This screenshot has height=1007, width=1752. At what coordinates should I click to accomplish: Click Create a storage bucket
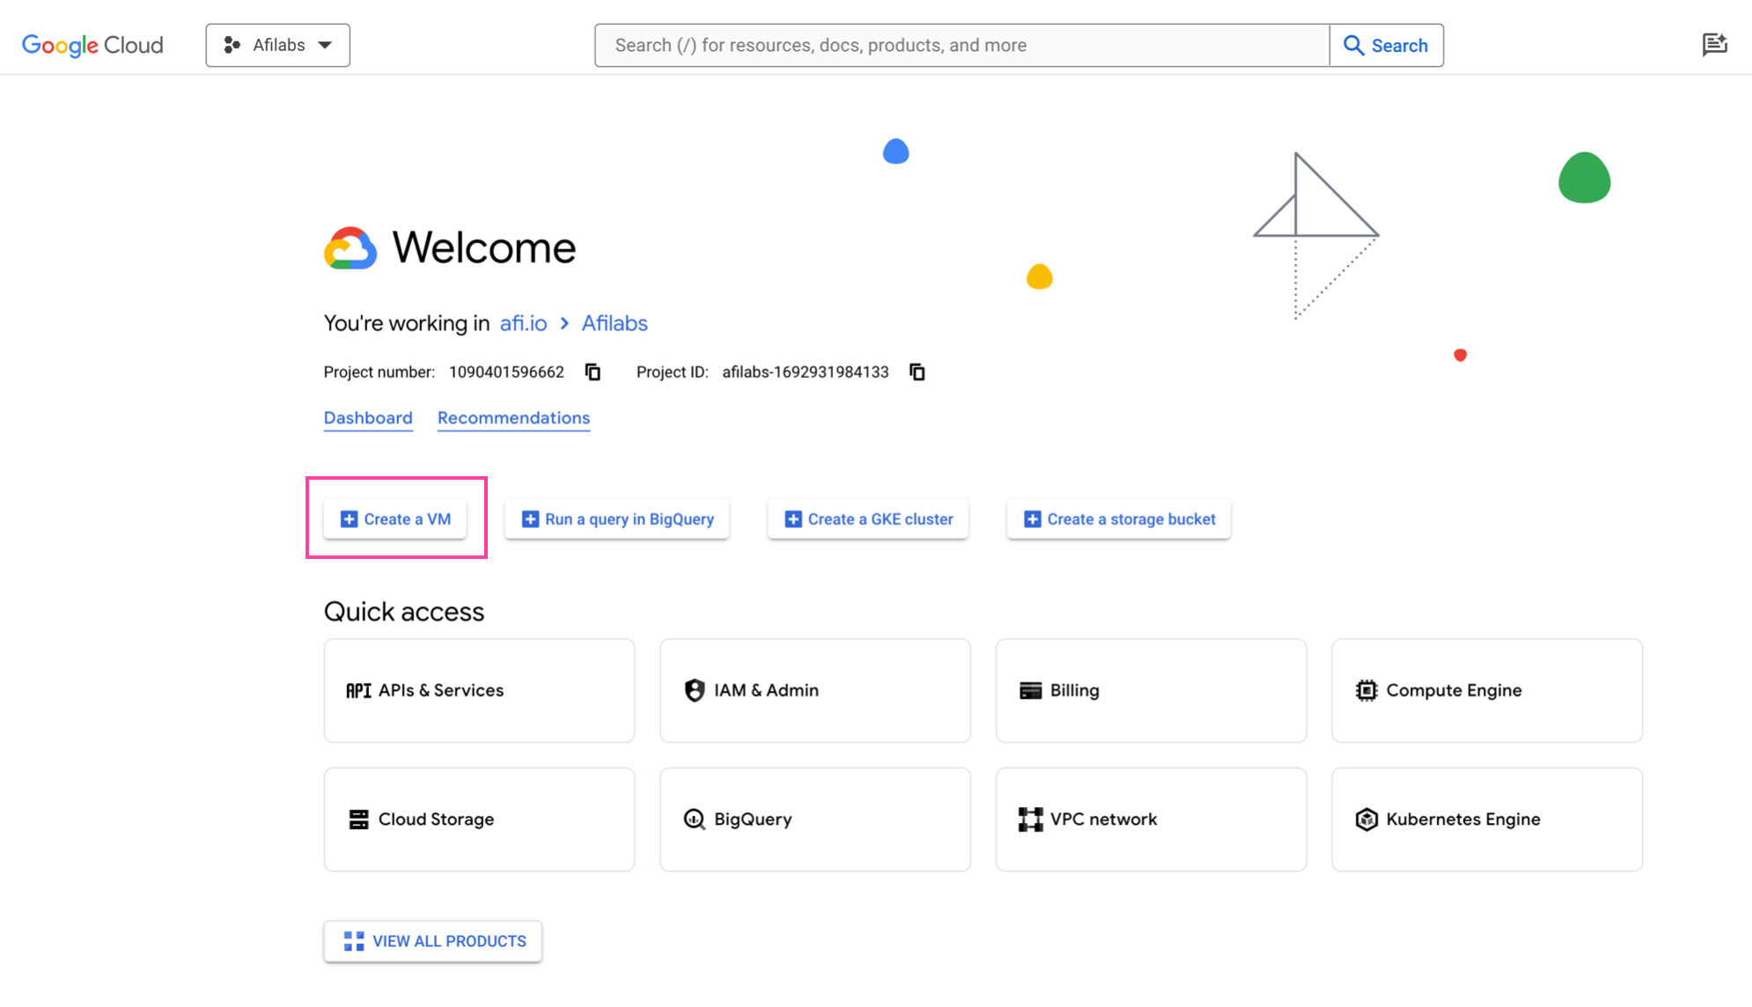tap(1117, 518)
